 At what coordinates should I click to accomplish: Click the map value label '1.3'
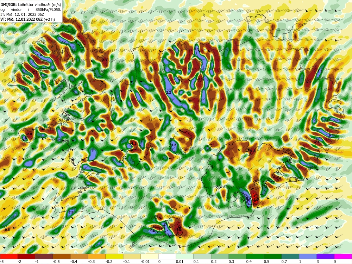320,71
